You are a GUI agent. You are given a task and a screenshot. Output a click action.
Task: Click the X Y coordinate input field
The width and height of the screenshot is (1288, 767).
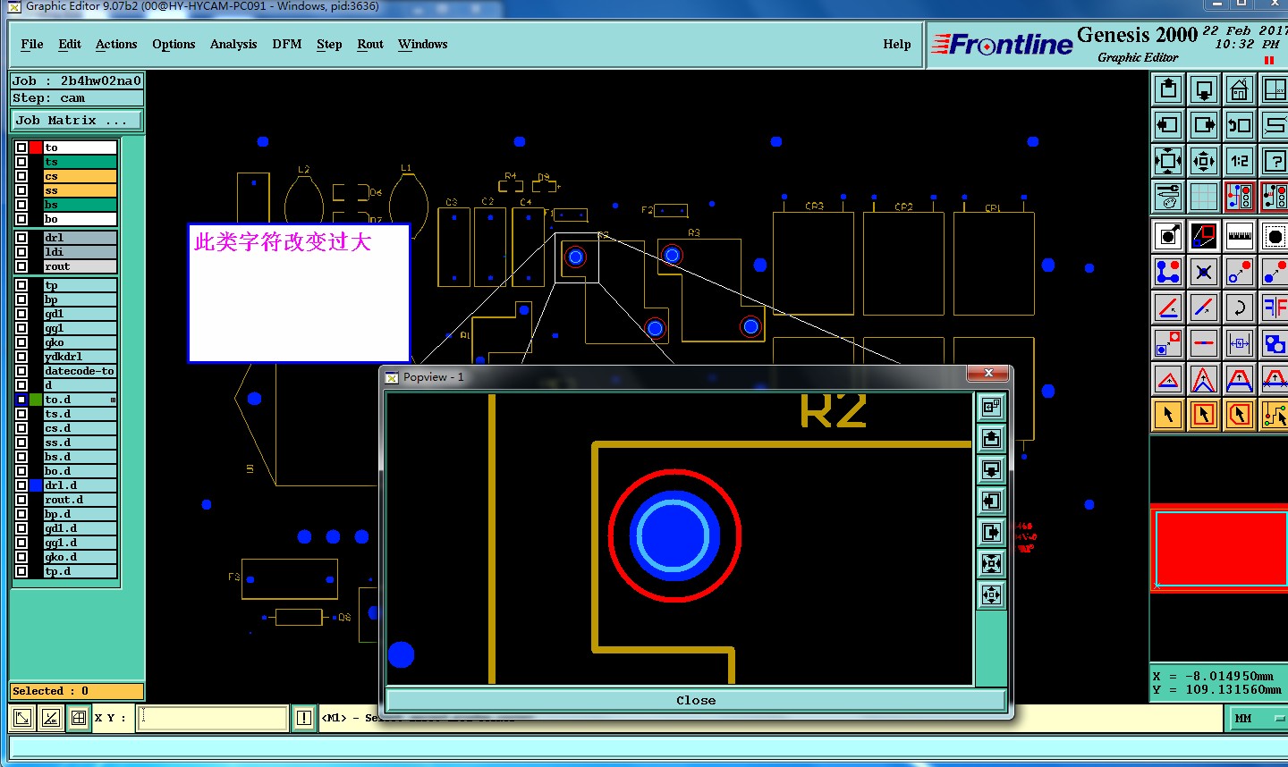coord(213,718)
